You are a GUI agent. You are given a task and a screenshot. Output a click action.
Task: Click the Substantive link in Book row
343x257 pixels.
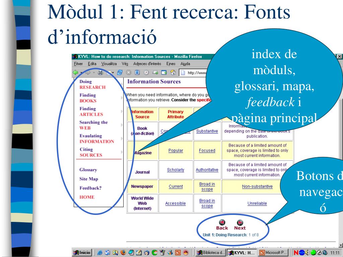tap(207, 131)
